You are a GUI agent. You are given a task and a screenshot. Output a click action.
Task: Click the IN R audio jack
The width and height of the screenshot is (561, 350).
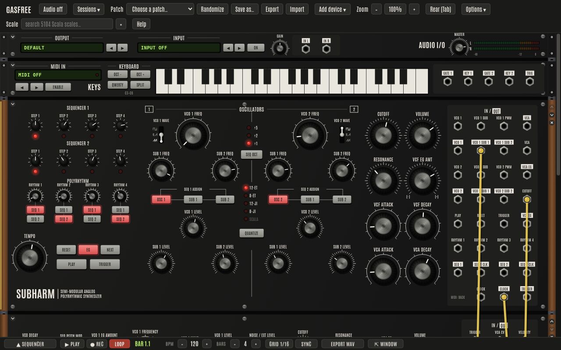tap(326, 49)
